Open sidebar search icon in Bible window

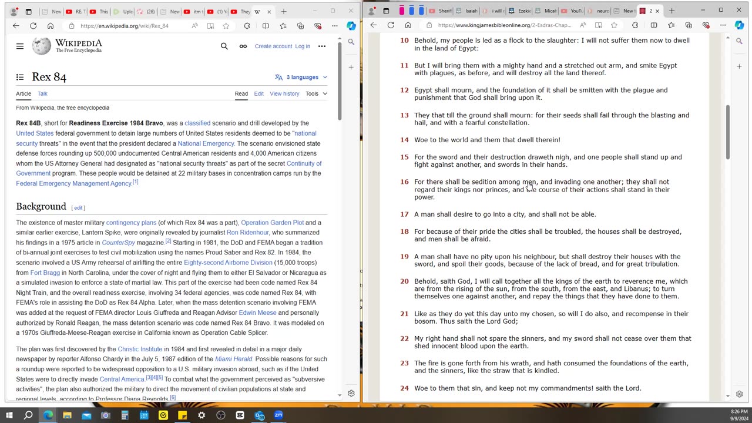click(x=739, y=41)
